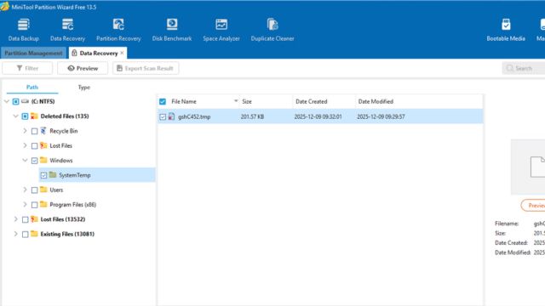The width and height of the screenshot is (545, 306).
Task: Collapse the Deleted Files (135) node
Action: click(x=15, y=116)
